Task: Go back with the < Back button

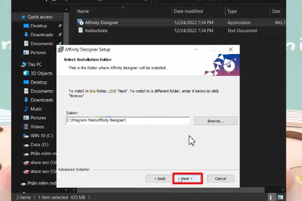Action: 159,179
